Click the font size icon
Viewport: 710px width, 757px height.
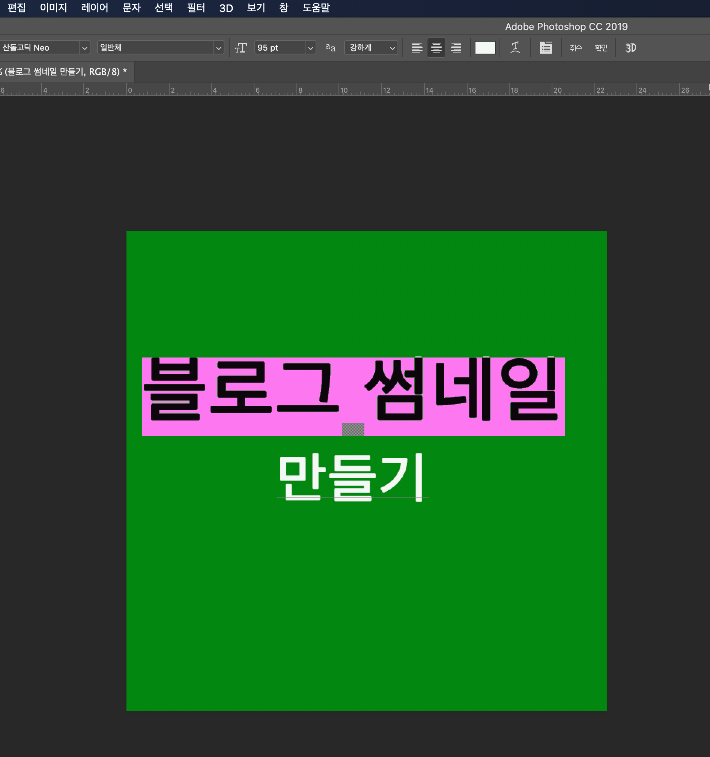coord(241,48)
